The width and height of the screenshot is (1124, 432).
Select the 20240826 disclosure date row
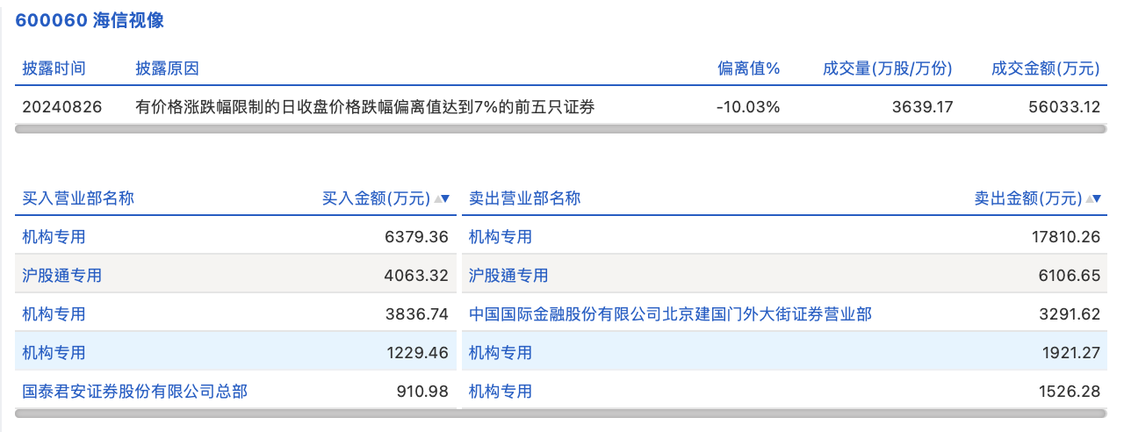click(62, 107)
